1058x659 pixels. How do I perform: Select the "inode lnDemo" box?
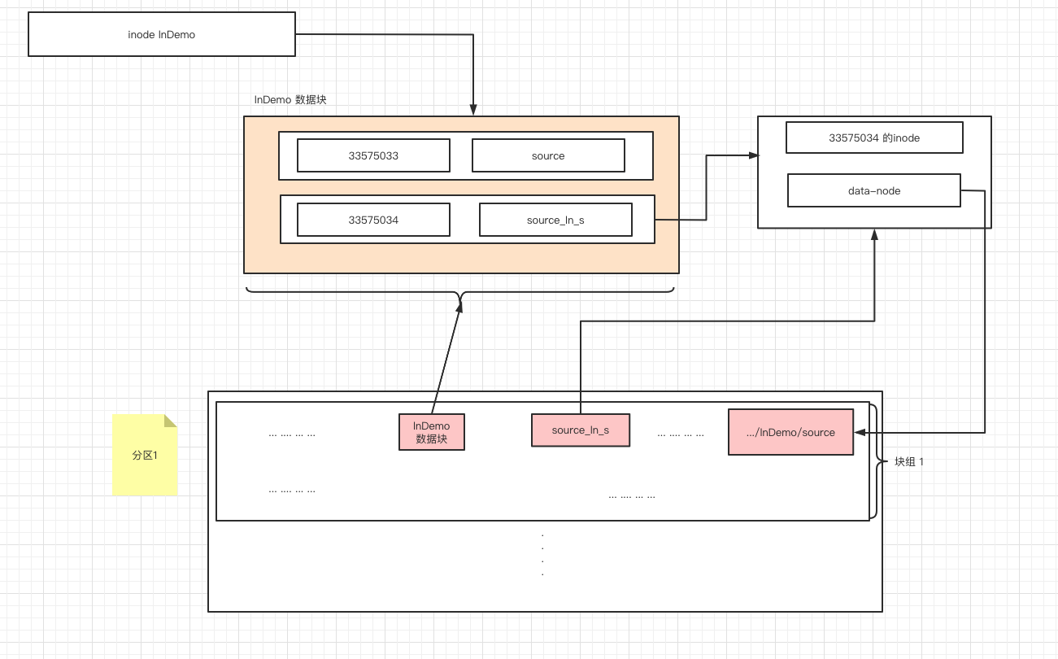pos(162,35)
